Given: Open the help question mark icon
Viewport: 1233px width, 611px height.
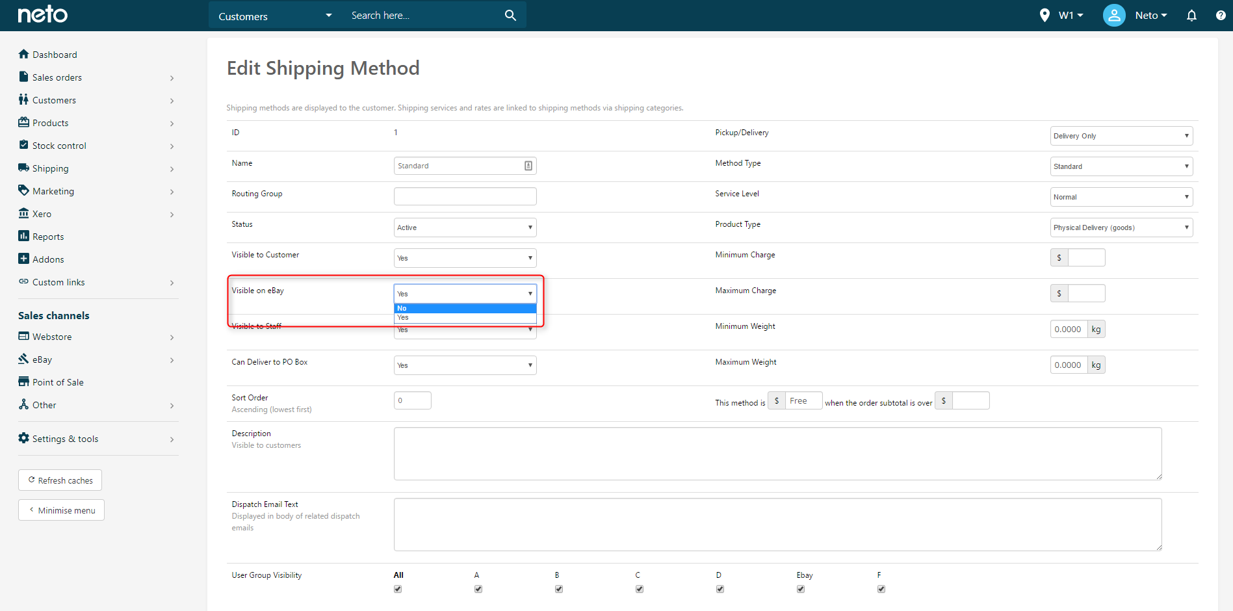Looking at the screenshot, I should click(1221, 15).
